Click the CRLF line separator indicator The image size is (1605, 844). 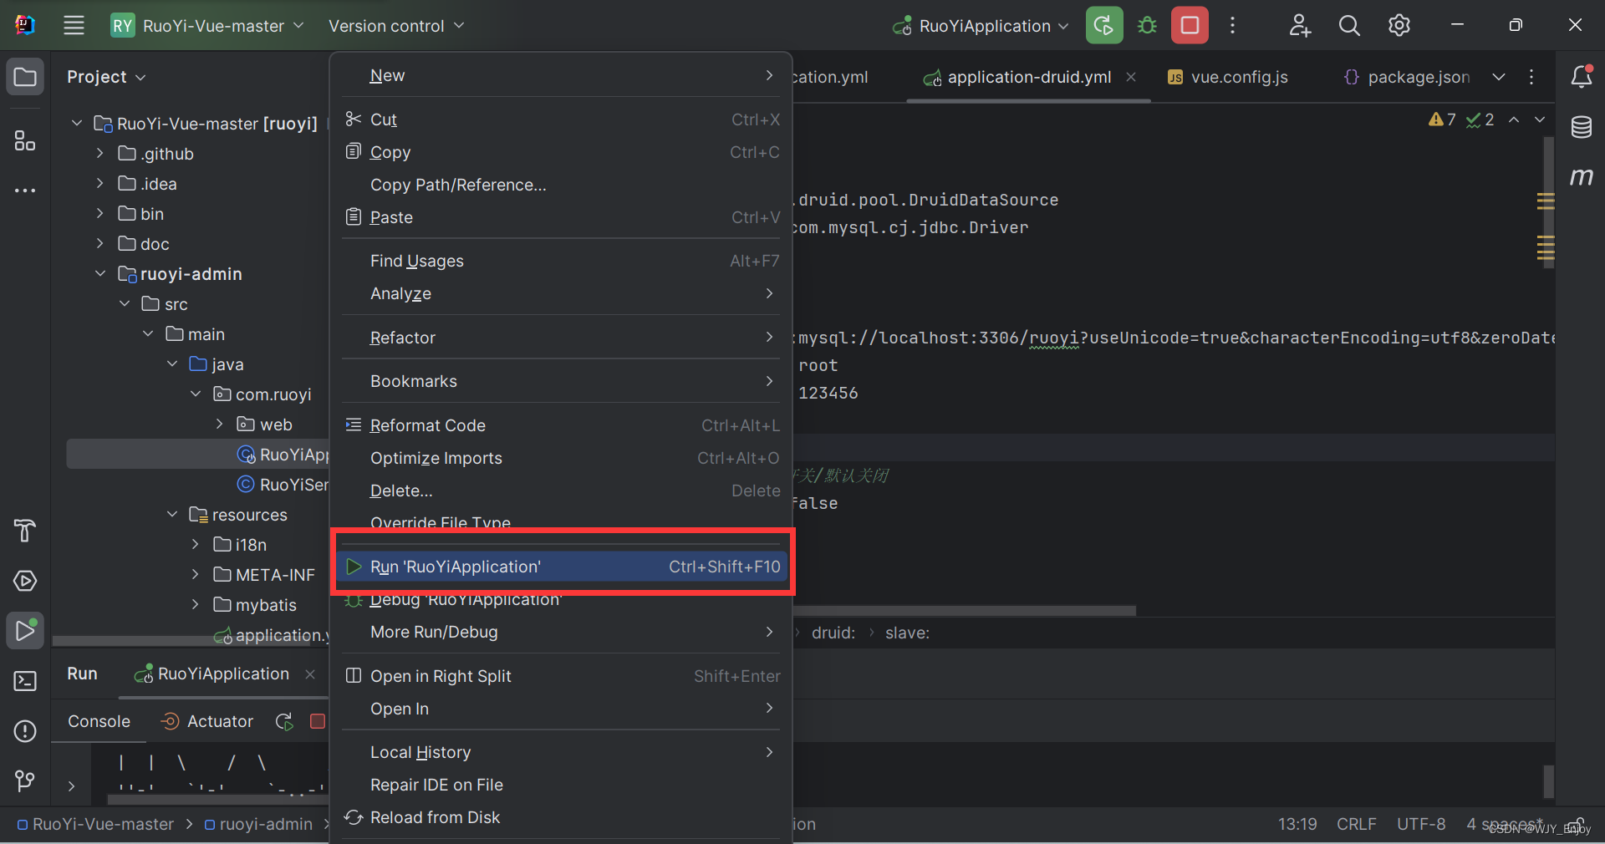1356,824
